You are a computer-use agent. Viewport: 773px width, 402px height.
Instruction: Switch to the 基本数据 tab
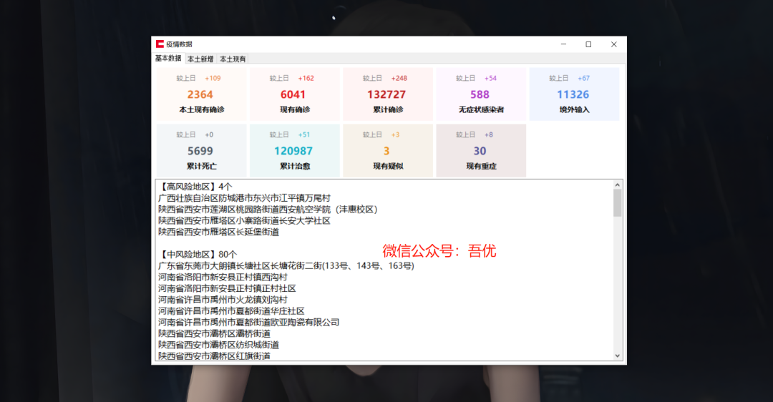tap(168, 58)
